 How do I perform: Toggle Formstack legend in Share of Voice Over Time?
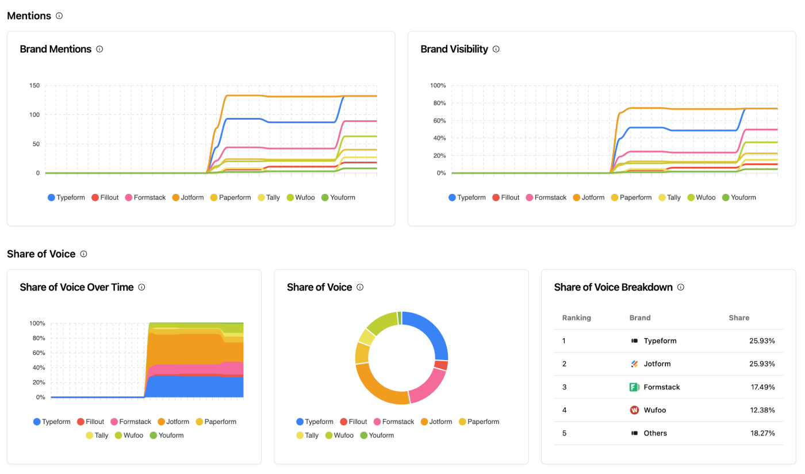(131, 422)
